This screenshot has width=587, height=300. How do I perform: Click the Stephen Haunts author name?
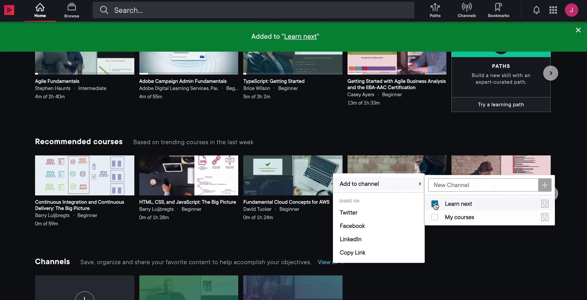click(x=53, y=88)
